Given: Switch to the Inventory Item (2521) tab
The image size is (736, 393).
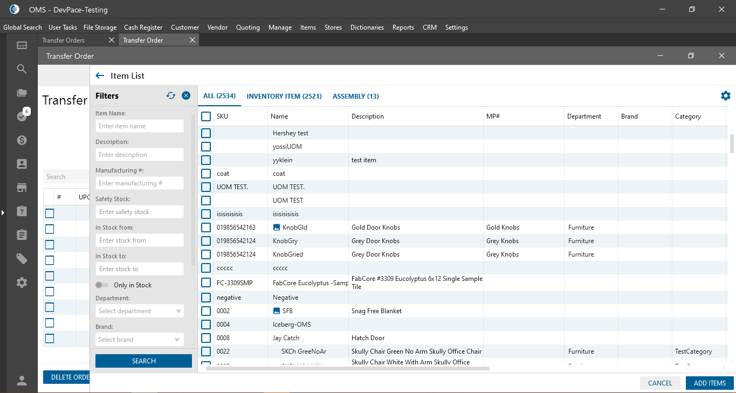Looking at the screenshot, I should 284,96.
